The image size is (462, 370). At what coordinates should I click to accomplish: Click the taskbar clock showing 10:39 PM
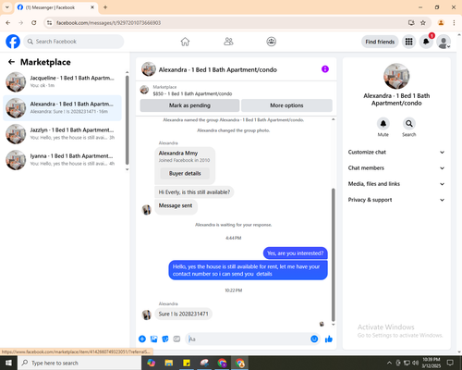[x=432, y=363]
